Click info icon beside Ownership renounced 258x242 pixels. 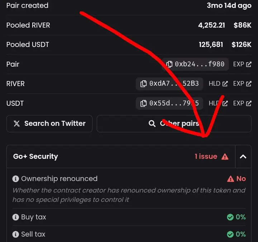point(16,179)
